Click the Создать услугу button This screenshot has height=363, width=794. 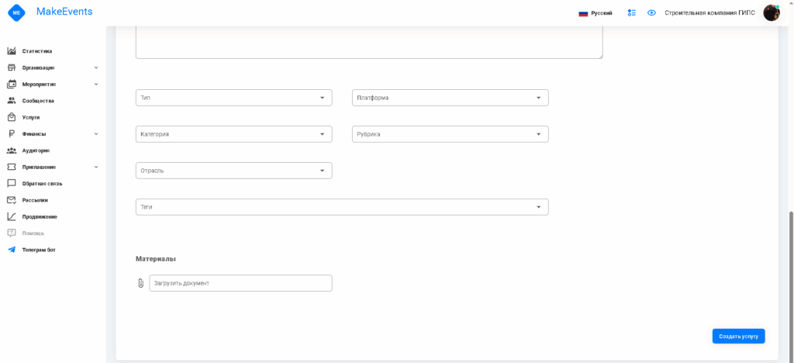(738, 336)
